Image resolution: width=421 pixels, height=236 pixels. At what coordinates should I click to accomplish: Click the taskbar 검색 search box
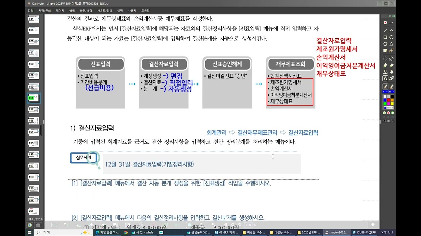pyautogui.click(x=64, y=232)
